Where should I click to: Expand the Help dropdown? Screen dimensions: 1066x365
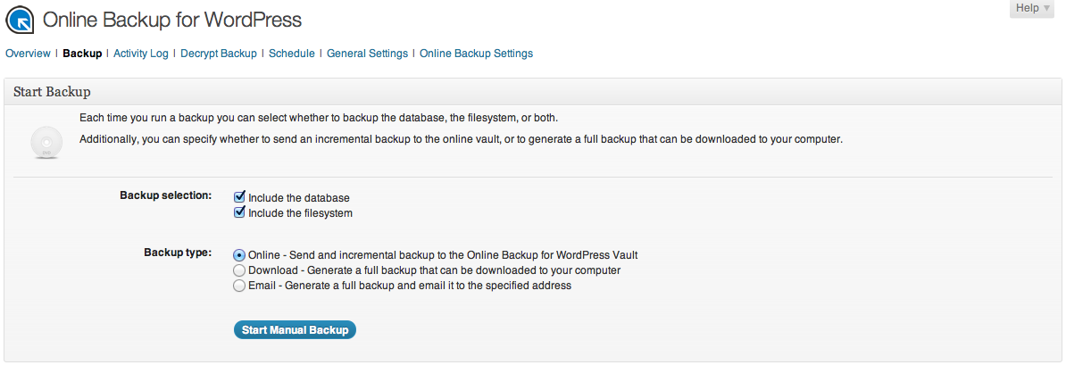point(1034,8)
